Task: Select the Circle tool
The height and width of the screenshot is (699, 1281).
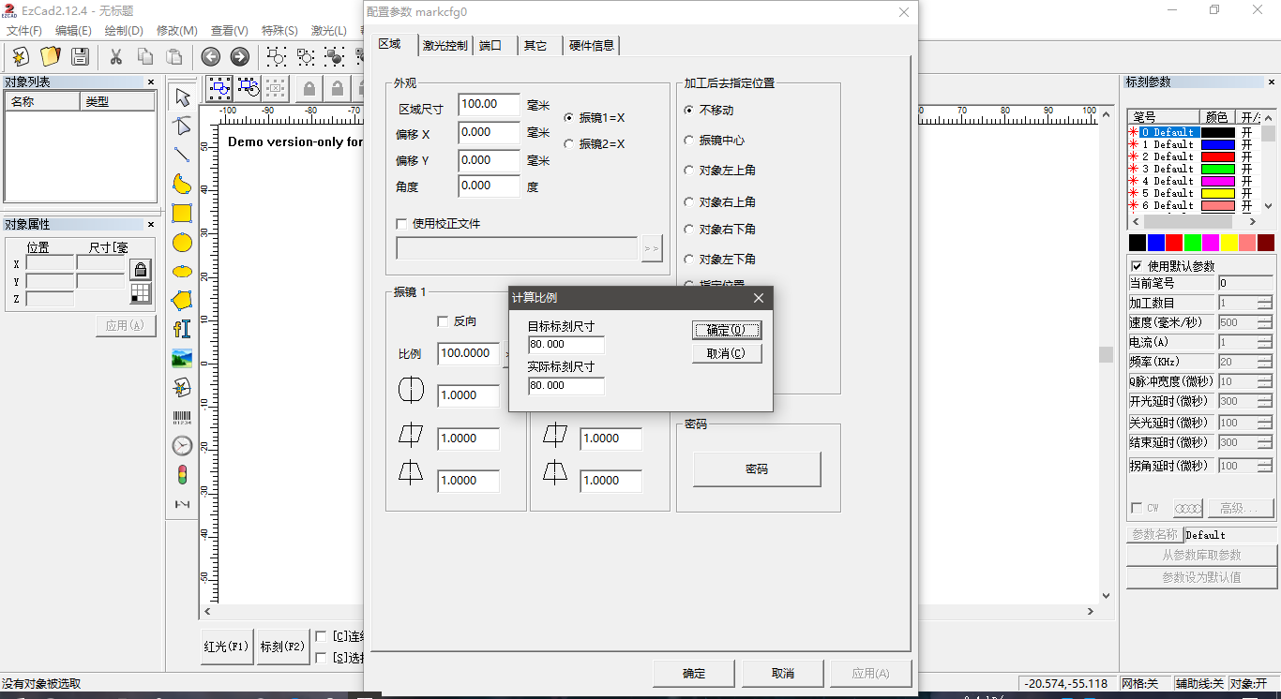Action: point(182,243)
